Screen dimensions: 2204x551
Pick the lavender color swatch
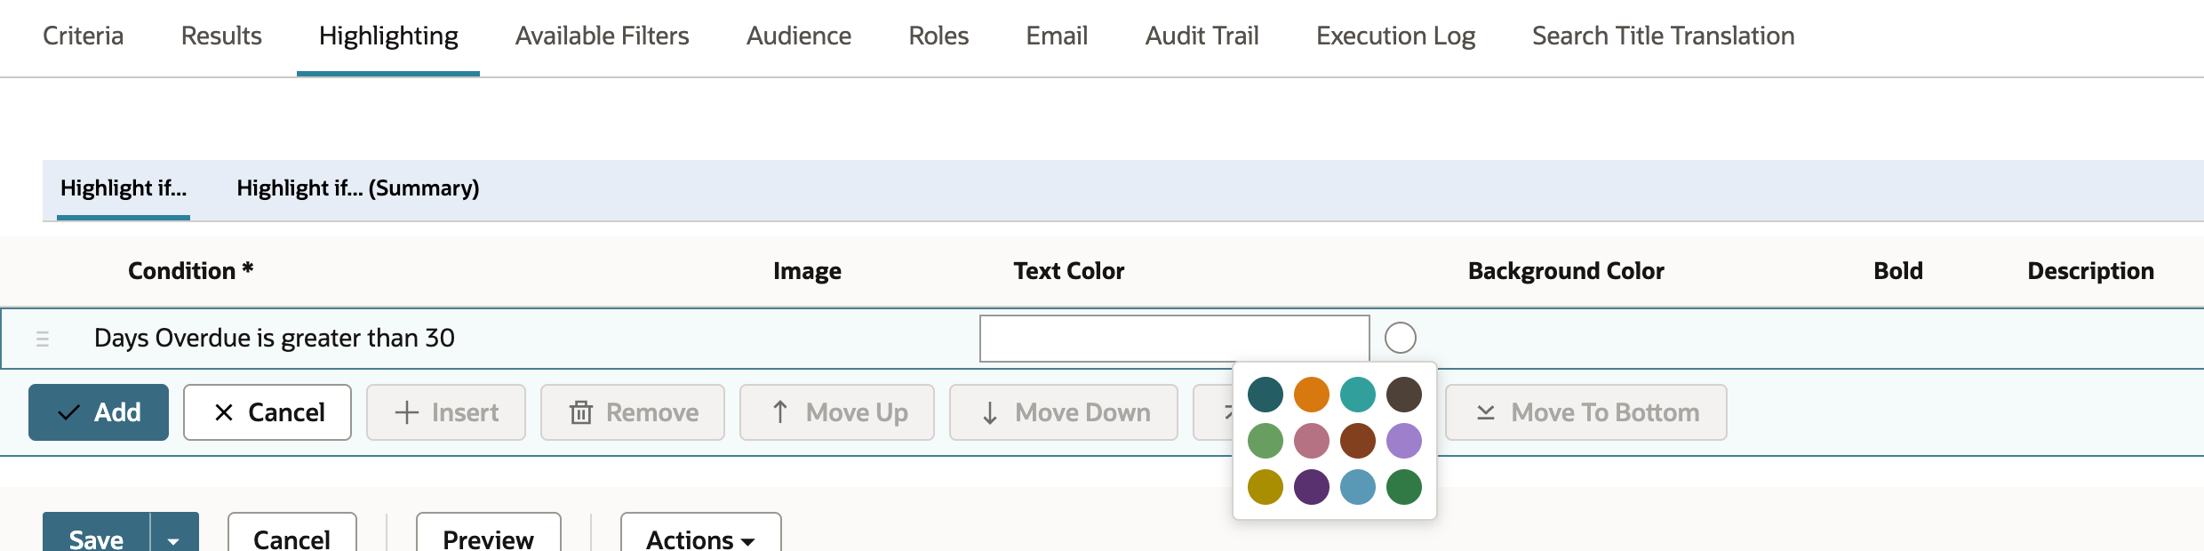[1404, 441]
